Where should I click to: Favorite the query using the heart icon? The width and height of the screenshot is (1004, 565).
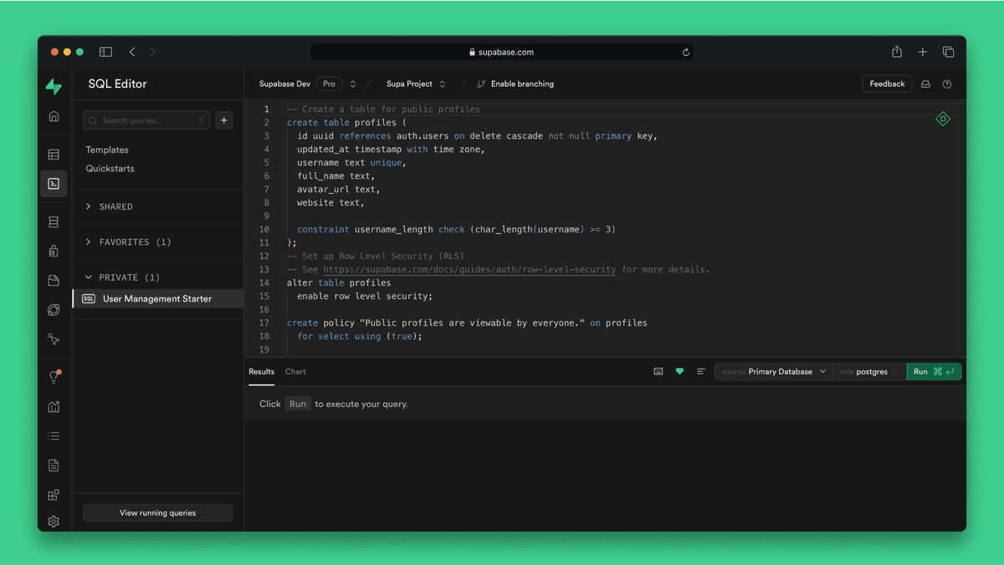tap(679, 371)
